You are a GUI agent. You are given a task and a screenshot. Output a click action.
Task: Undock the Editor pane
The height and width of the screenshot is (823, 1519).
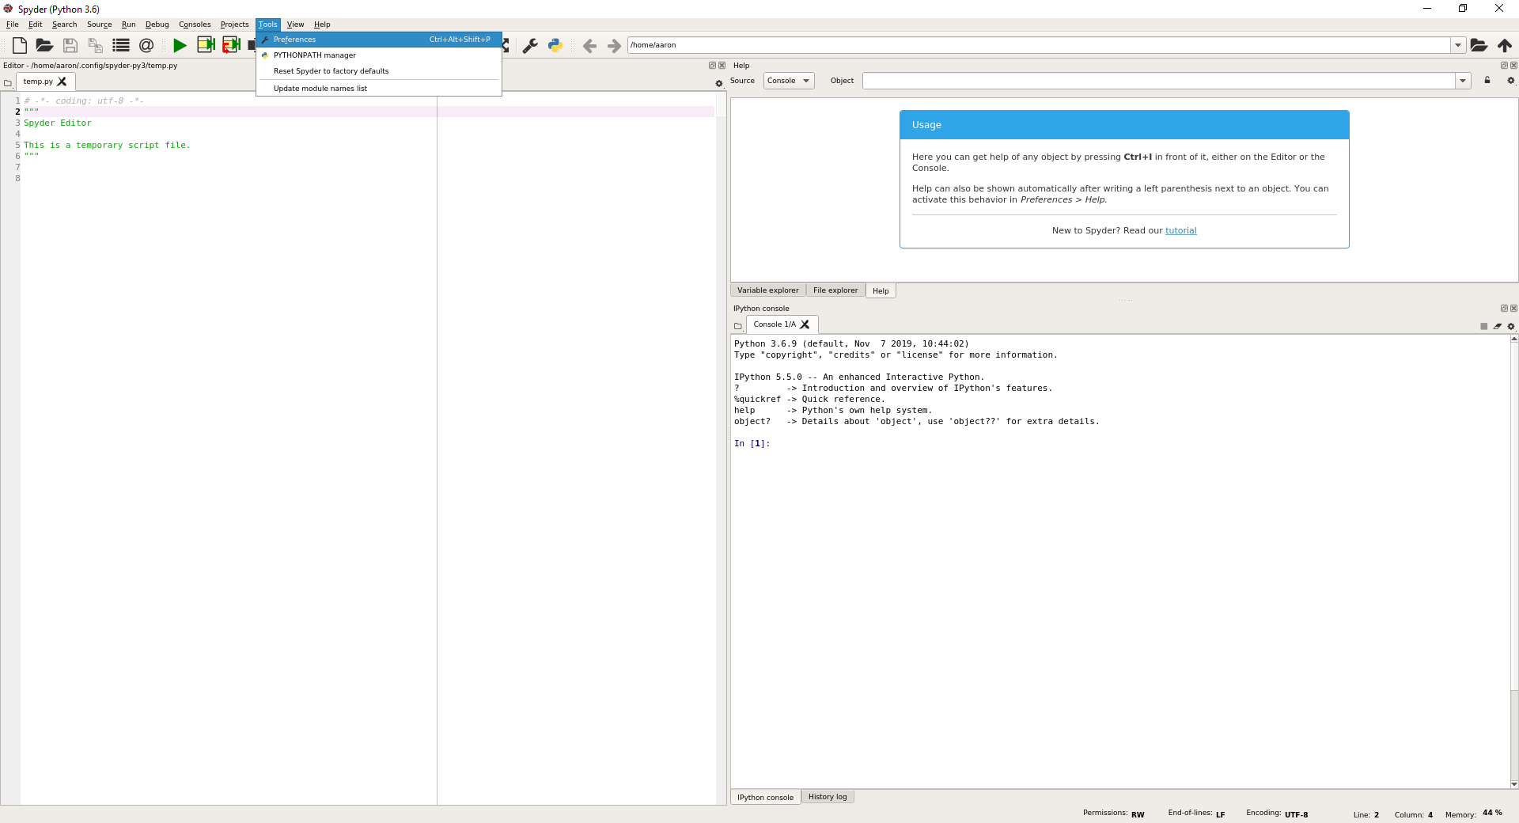pyautogui.click(x=712, y=66)
